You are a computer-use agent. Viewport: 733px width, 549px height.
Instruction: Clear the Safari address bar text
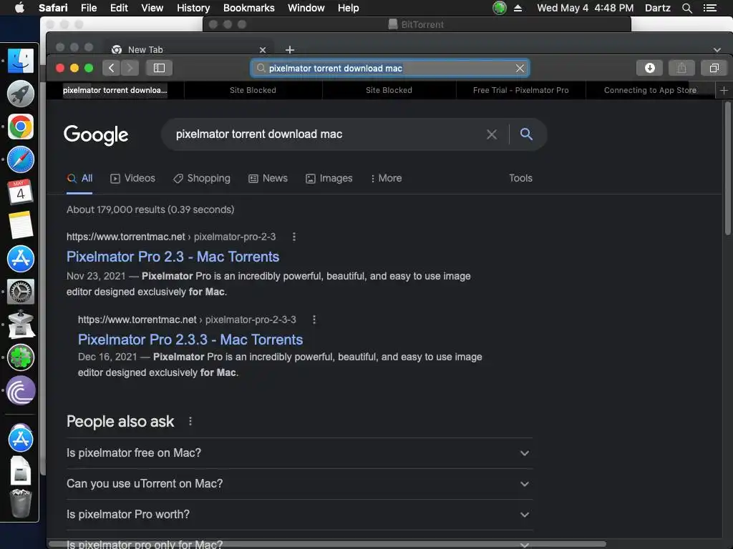click(x=520, y=68)
